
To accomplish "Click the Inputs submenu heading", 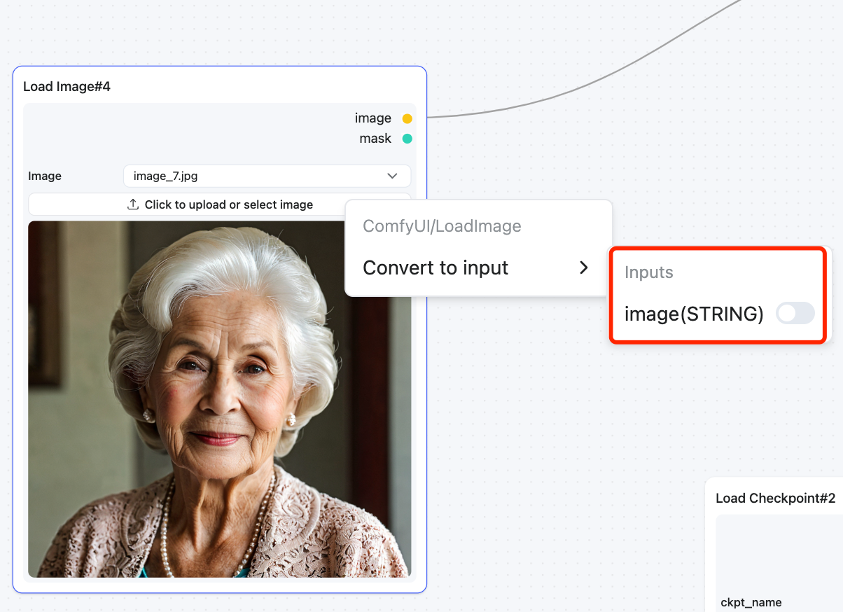I will tap(648, 272).
